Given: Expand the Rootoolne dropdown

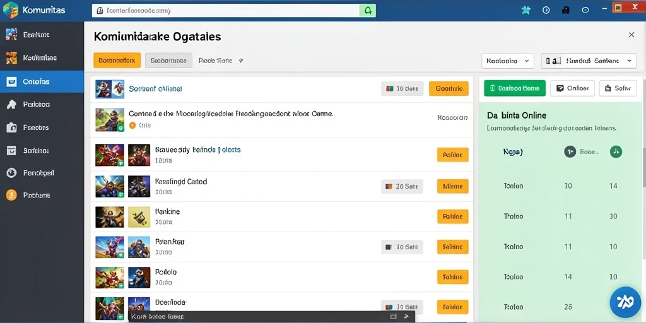Looking at the screenshot, I should tap(508, 61).
